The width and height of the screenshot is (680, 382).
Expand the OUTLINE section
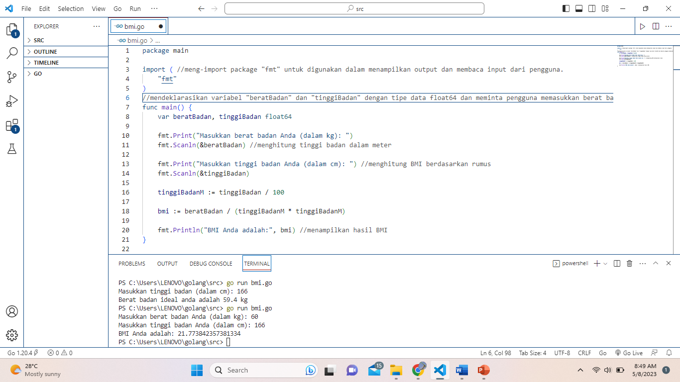66,52
